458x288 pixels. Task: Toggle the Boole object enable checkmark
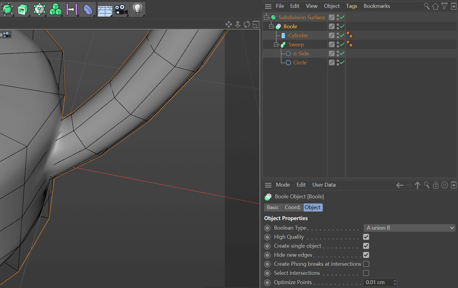(342, 26)
